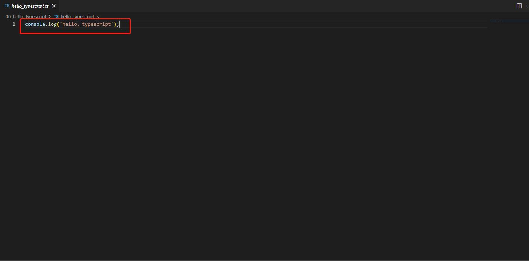Screen dimensions: 529x261
Task: Open the hello_typescript.ts breadcrumb file item
Action: click(80, 17)
